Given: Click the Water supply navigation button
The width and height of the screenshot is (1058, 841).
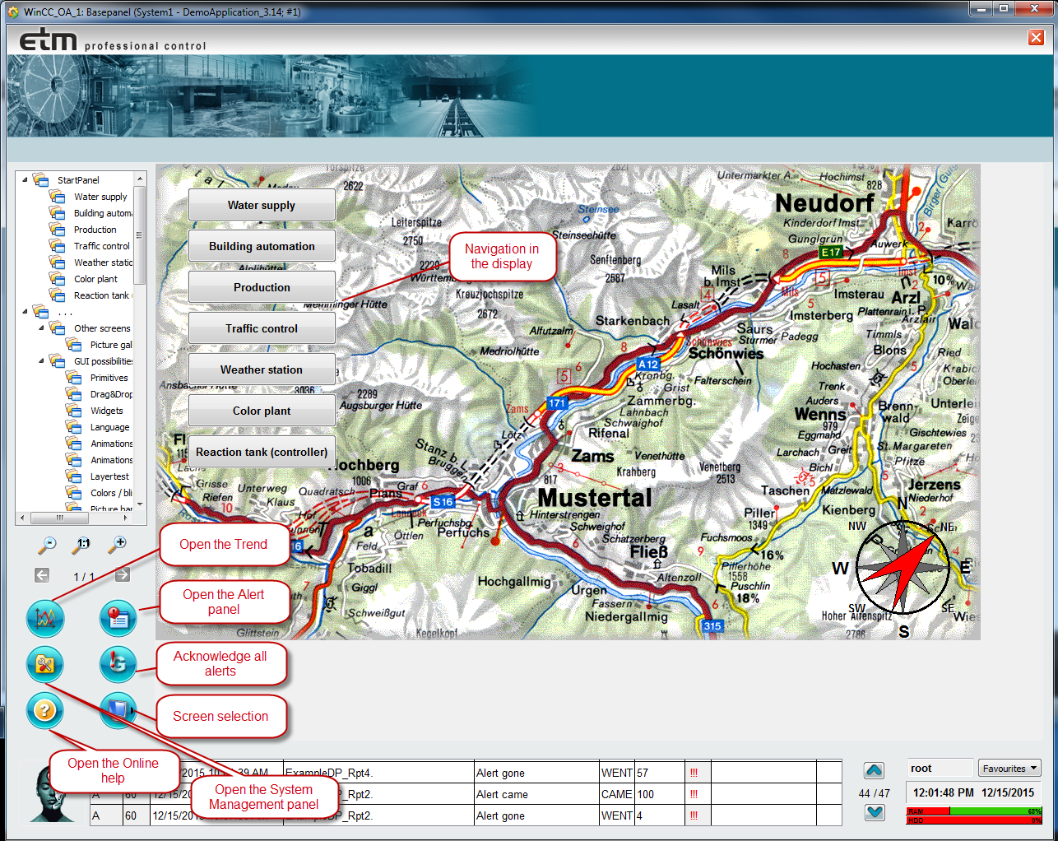Looking at the screenshot, I should coord(262,205).
